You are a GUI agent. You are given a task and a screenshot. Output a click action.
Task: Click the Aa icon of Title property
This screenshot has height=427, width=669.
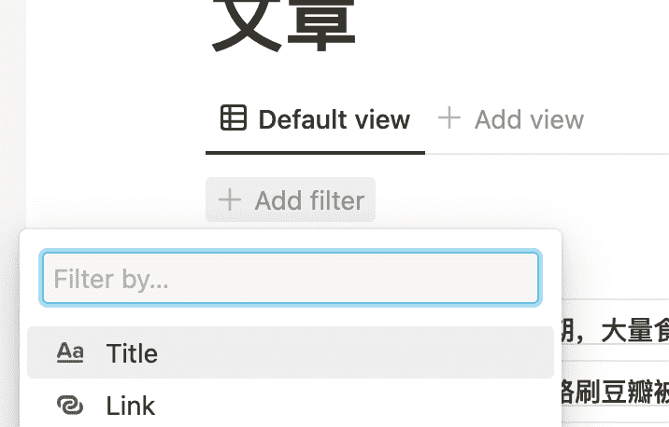click(x=70, y=352)
